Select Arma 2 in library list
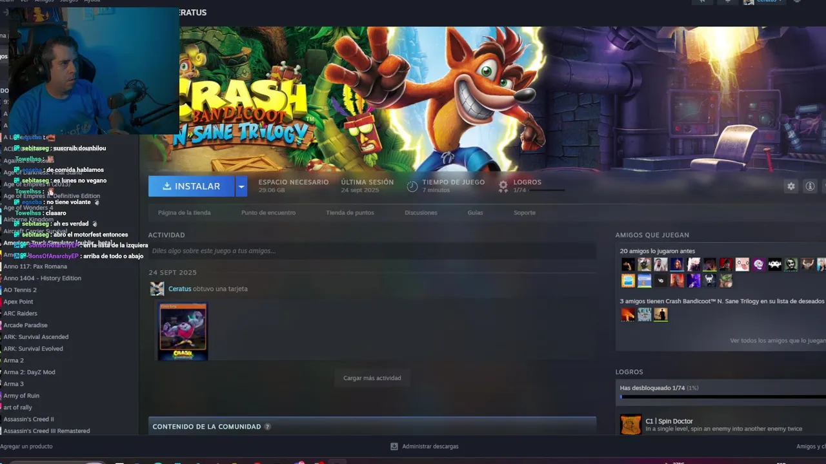The width and height of the screenshot is (826, 464). 14,360
